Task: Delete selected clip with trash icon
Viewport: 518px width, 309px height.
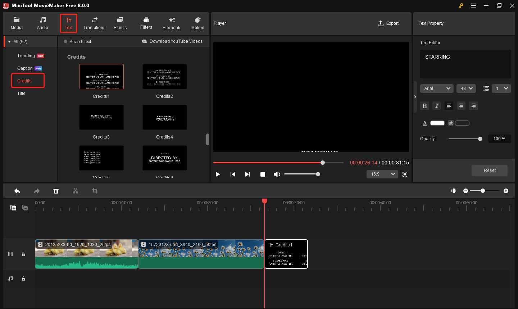Action: (56, 191)
